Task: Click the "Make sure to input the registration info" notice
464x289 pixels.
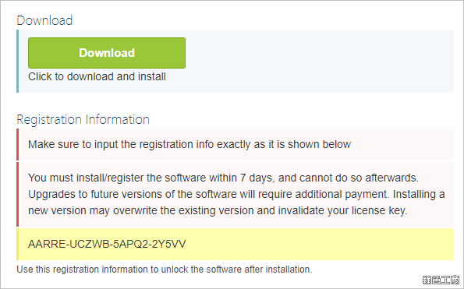Action: click(x=189, y=145)
